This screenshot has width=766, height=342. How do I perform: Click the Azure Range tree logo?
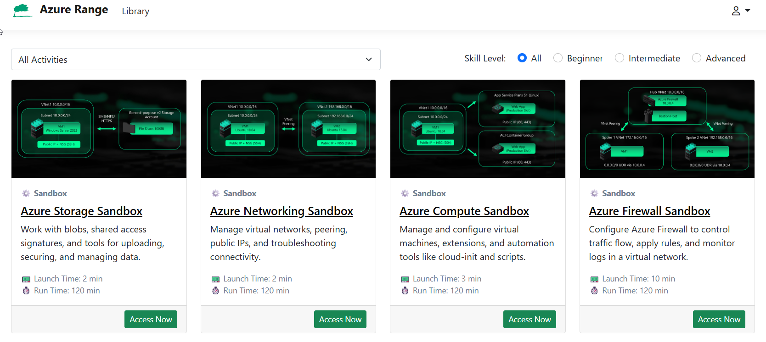tap(22, 11)
